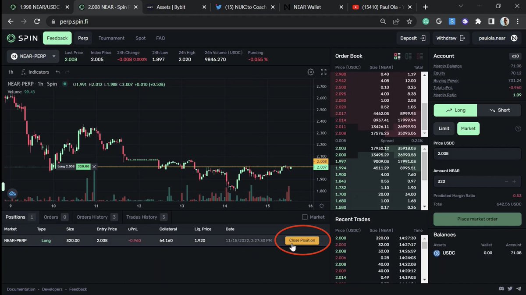Switch to the Orders History tab

97,217
